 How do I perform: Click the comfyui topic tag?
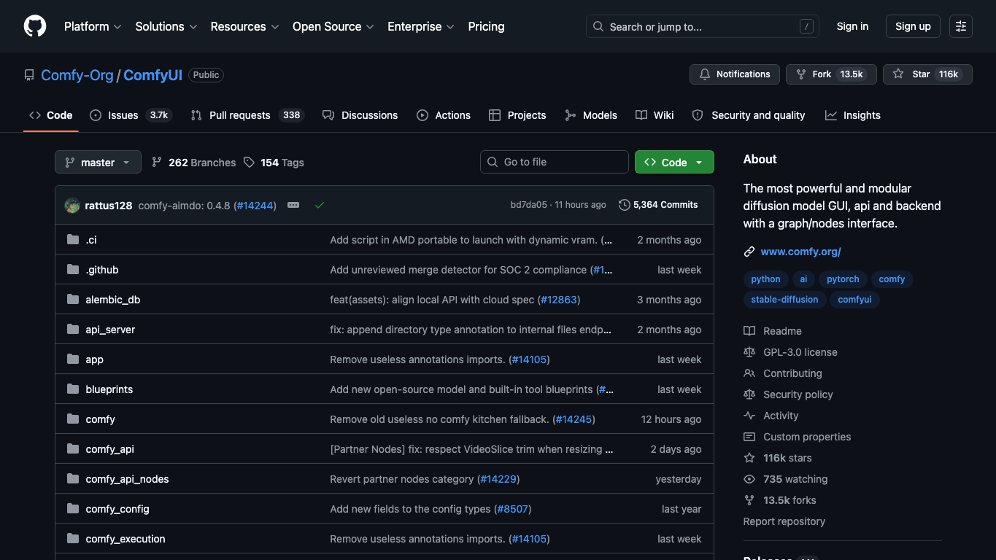point(854,300)
